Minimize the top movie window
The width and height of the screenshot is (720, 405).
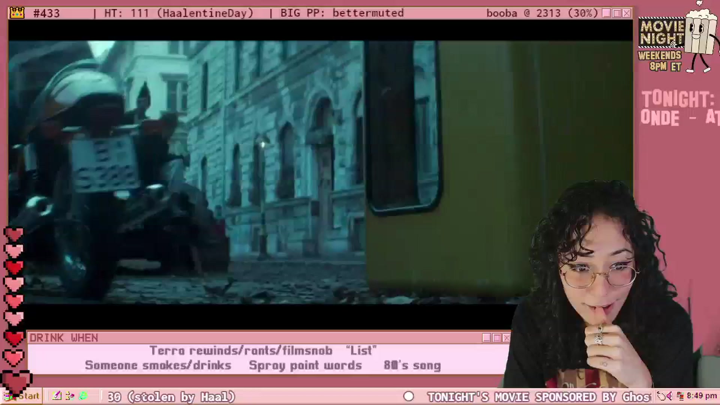(x=606, y=13)
